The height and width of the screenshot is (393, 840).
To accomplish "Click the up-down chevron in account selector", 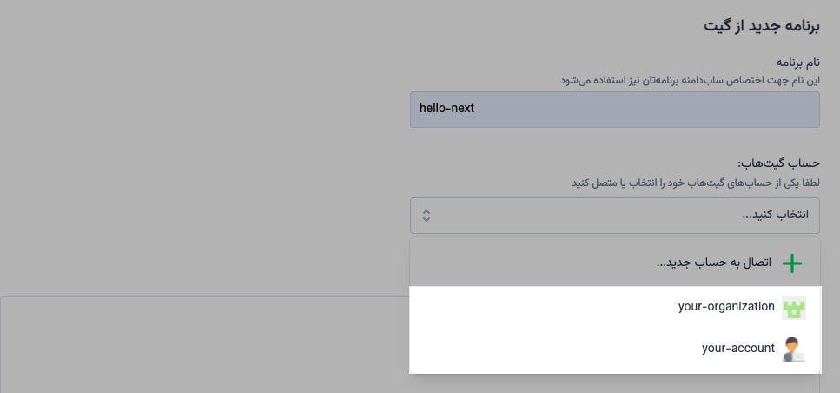I will [427, 216].
